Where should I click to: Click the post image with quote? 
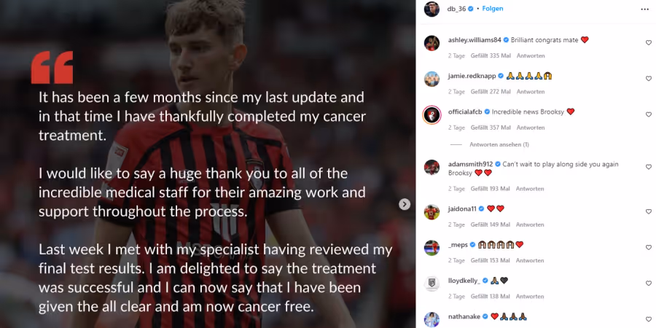click(x=208, y=164)
